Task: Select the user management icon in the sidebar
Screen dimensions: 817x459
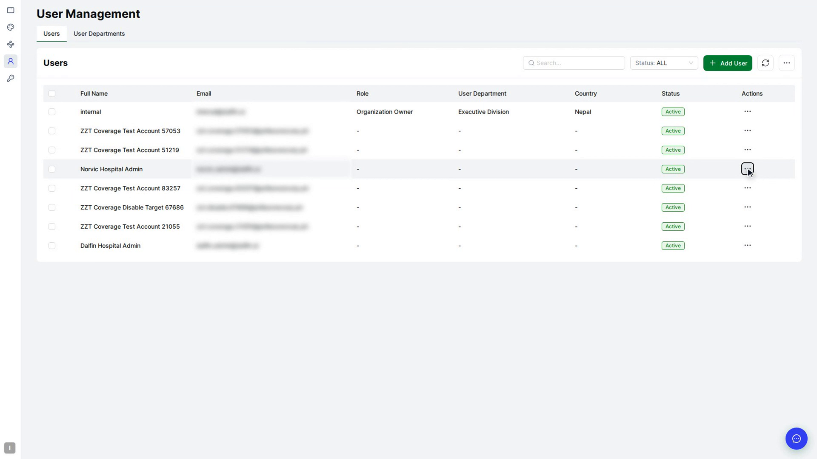Action: (11, 61)
